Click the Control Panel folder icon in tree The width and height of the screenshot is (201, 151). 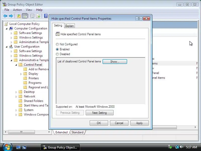point(20,65)
